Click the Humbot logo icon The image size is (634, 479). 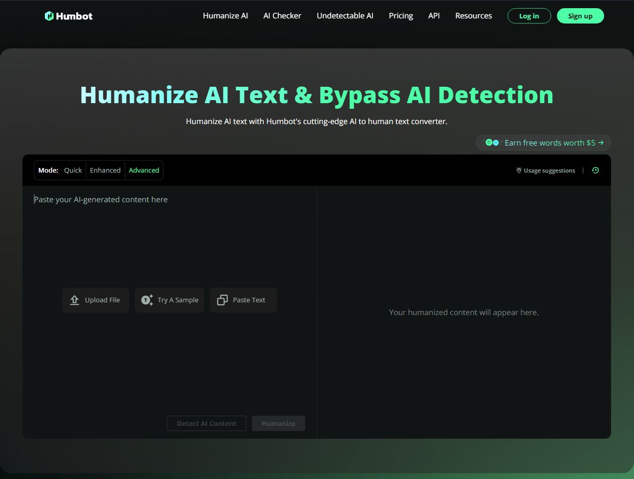point(49,16)
